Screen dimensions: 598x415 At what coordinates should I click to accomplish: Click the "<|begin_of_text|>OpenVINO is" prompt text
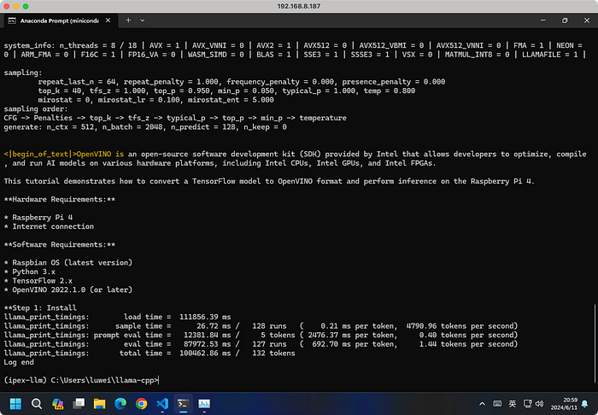pyautogui.click(x=64, y=154)
